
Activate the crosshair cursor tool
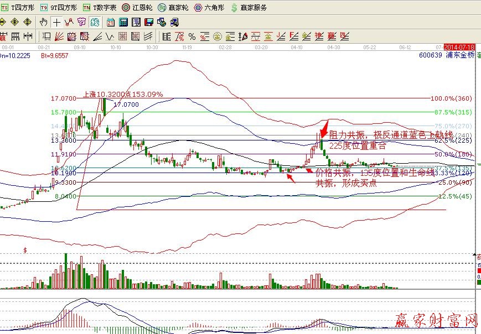[x=56, y=23]
